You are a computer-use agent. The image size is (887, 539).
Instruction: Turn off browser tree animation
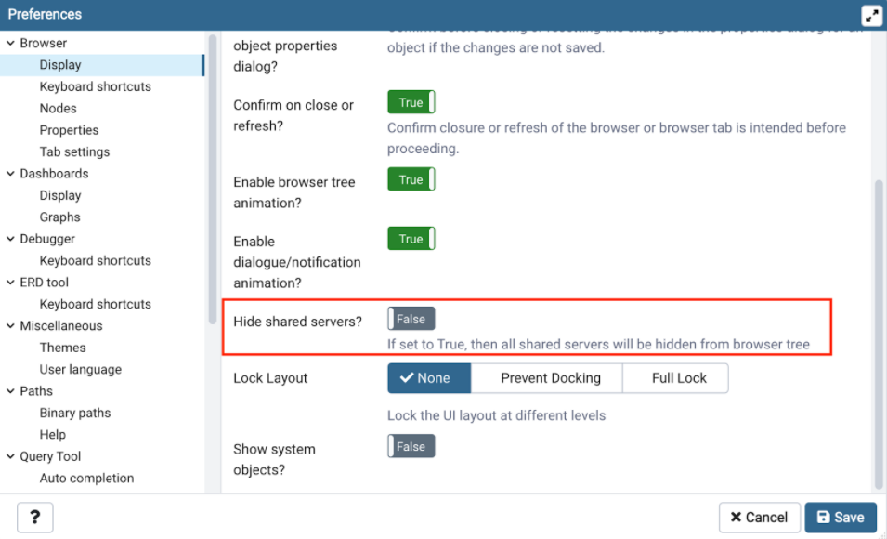[411, 178]
